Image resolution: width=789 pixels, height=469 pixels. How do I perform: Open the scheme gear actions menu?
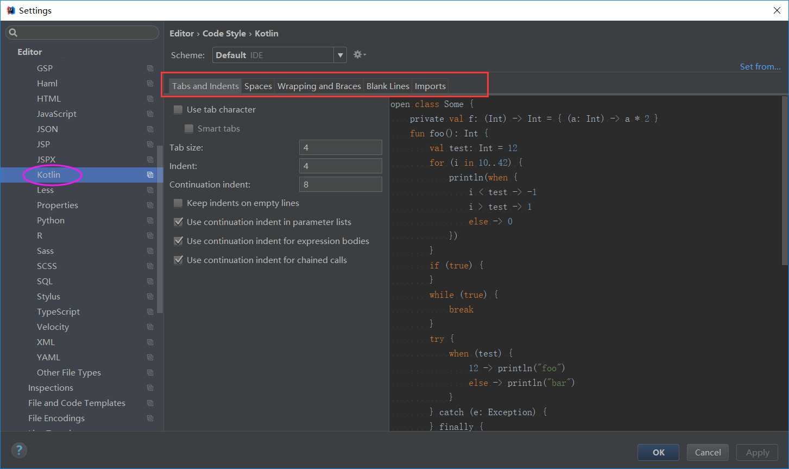[359, 54]
